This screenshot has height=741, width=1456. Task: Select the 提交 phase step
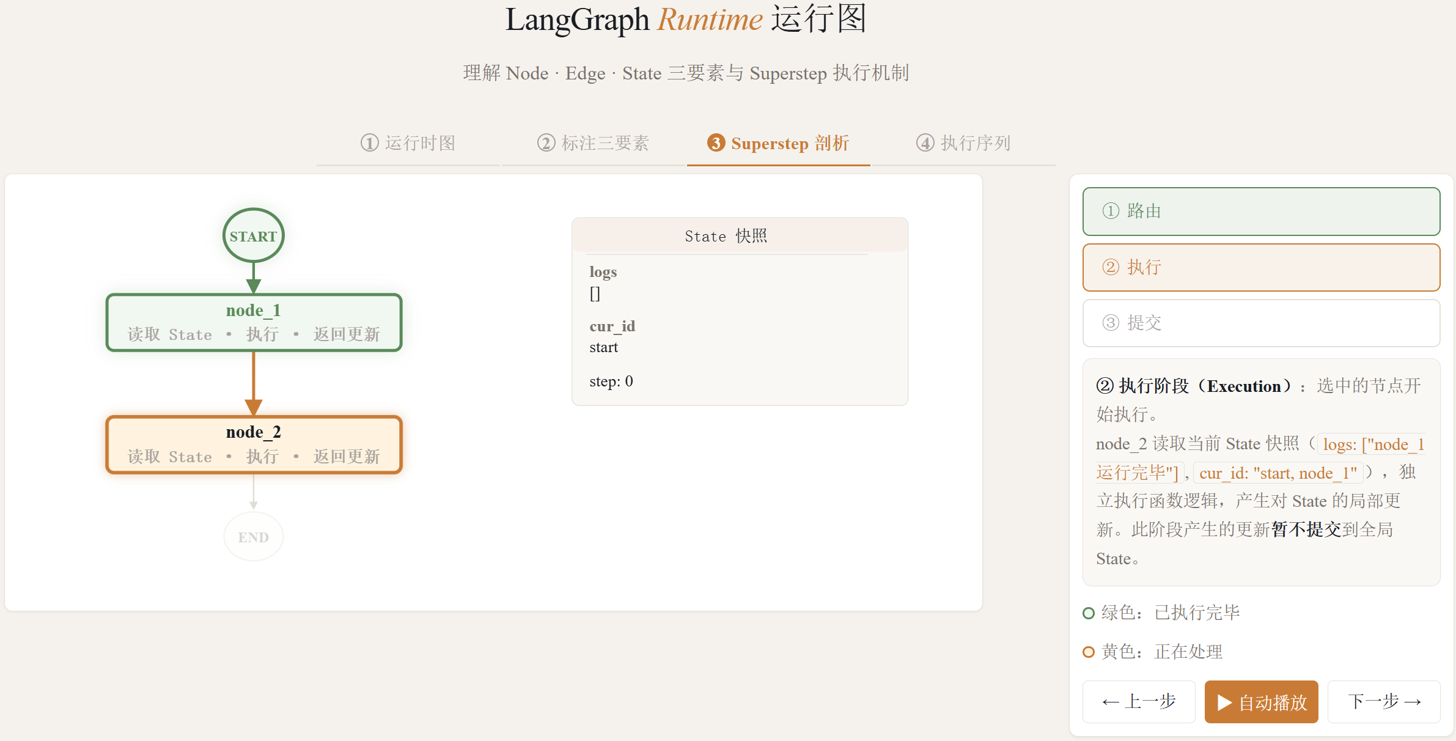point(1261,323)
